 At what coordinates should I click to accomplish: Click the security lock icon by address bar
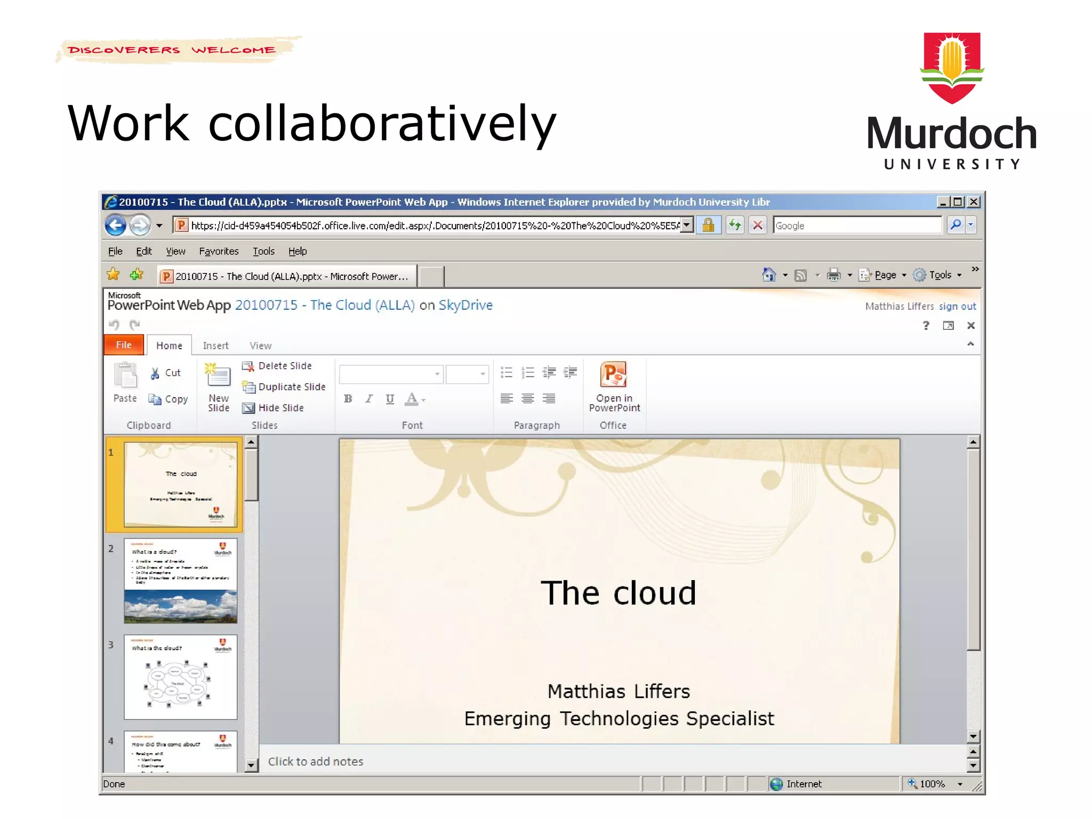pyautogui.click(x=708, y=225)
